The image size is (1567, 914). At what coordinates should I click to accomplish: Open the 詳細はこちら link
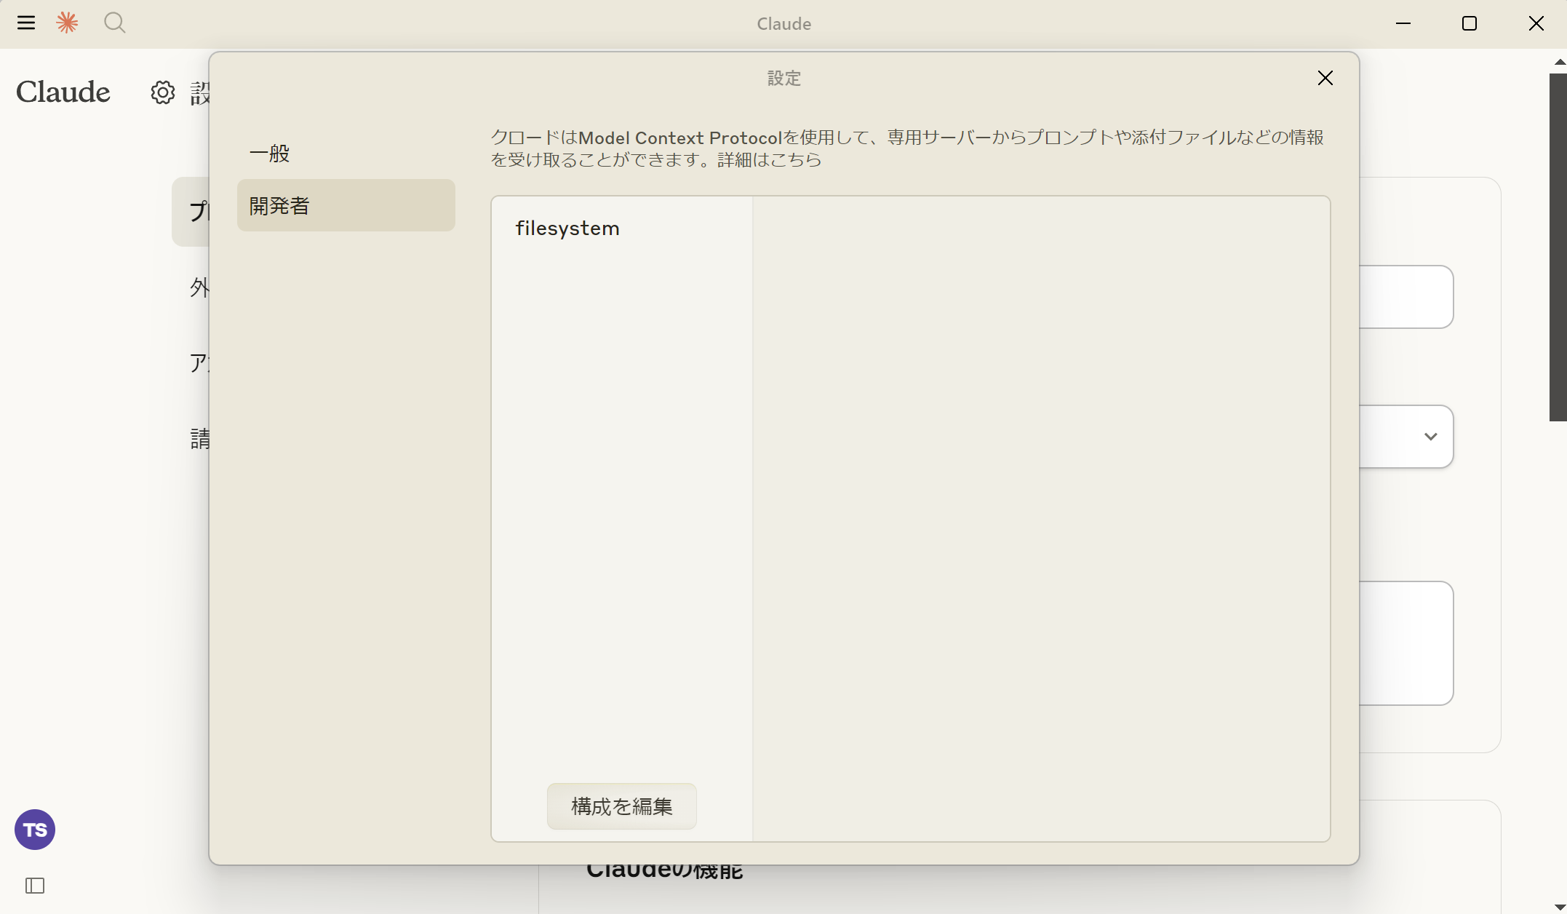(x=770, y=159)
